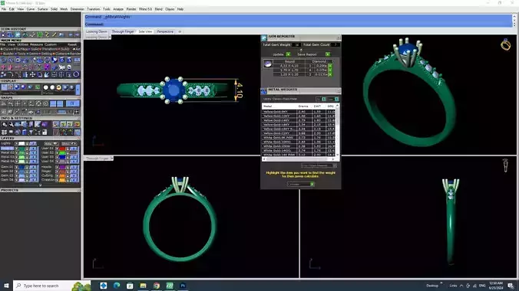This screenshot has height=291, width=519.
Task: Click the Metal Weights panel icon
Action: tap(264, 91)
